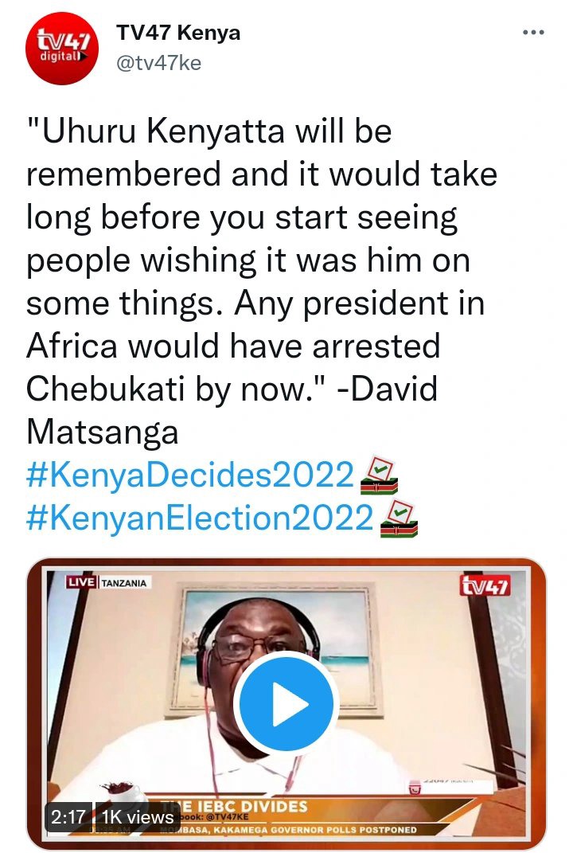Open the #KenyaDecides2022 hashtag
Viewport: 573px width, 853px height.
[x=190, y=475]
